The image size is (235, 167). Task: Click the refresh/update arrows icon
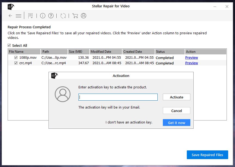(63, 16)
